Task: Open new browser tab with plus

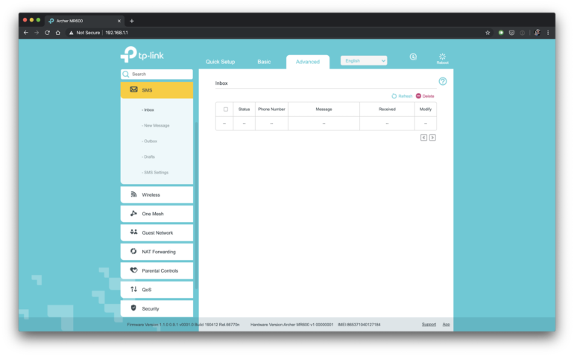Action: pos(132,21)
